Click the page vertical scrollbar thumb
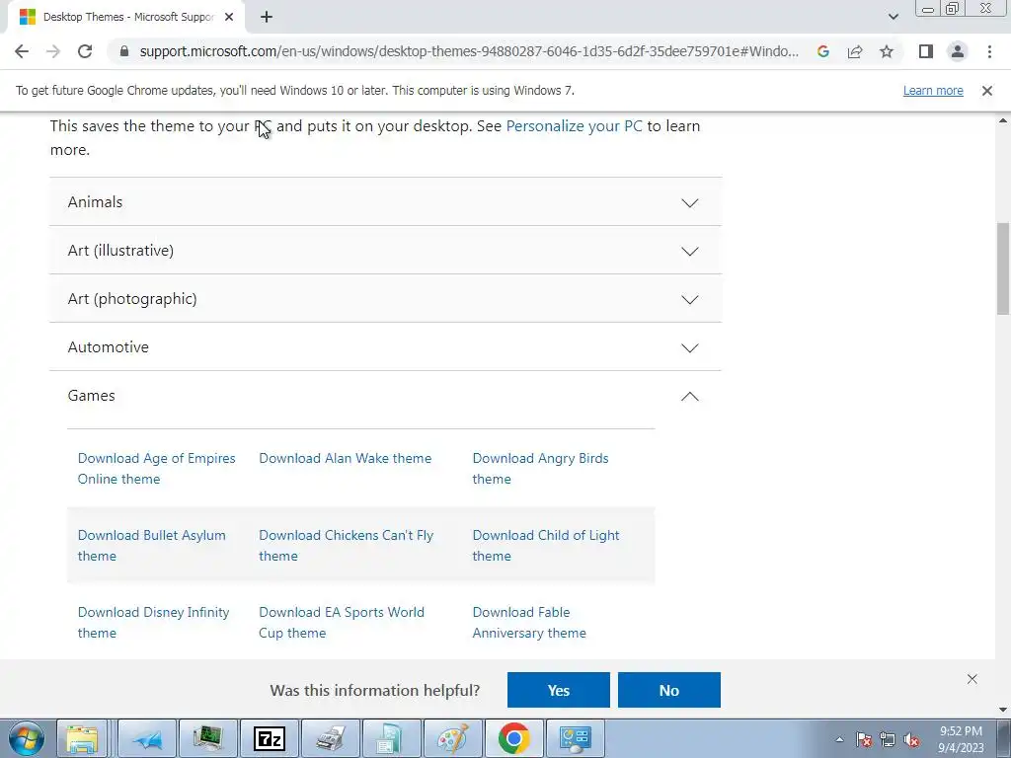 [x=1003, y=267]
